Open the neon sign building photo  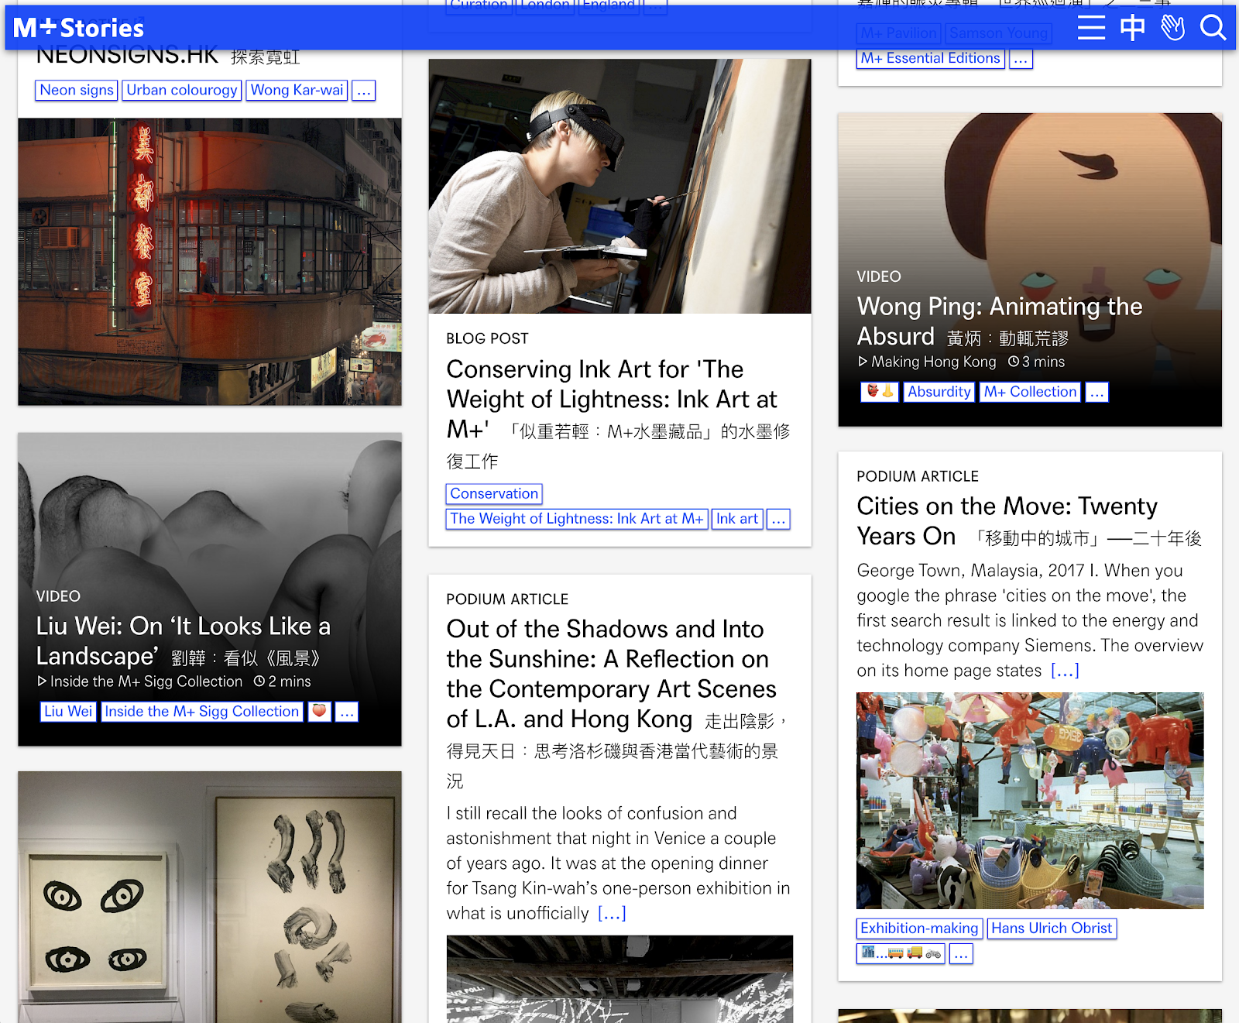210,262
